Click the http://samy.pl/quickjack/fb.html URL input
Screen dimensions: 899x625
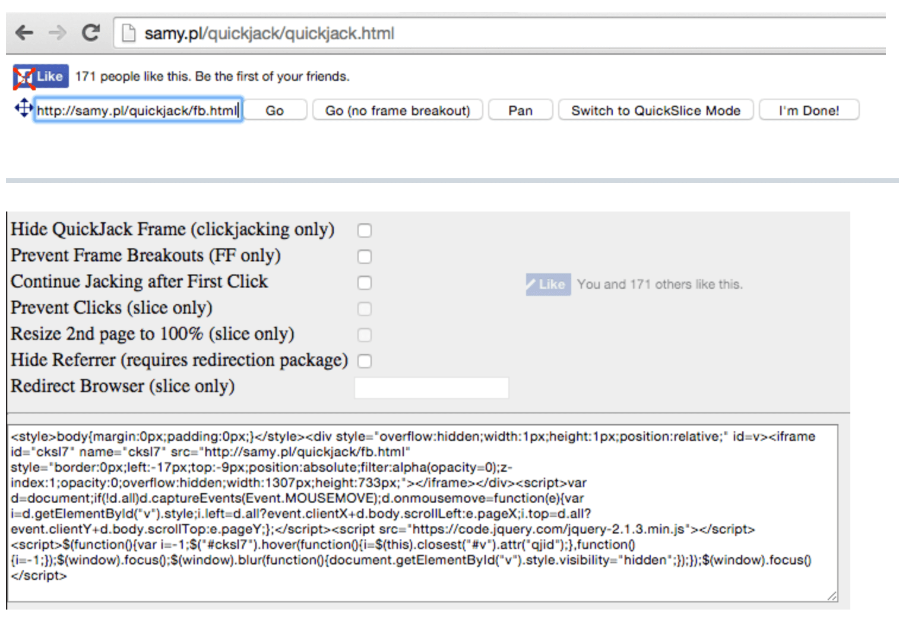click(138, 111)
